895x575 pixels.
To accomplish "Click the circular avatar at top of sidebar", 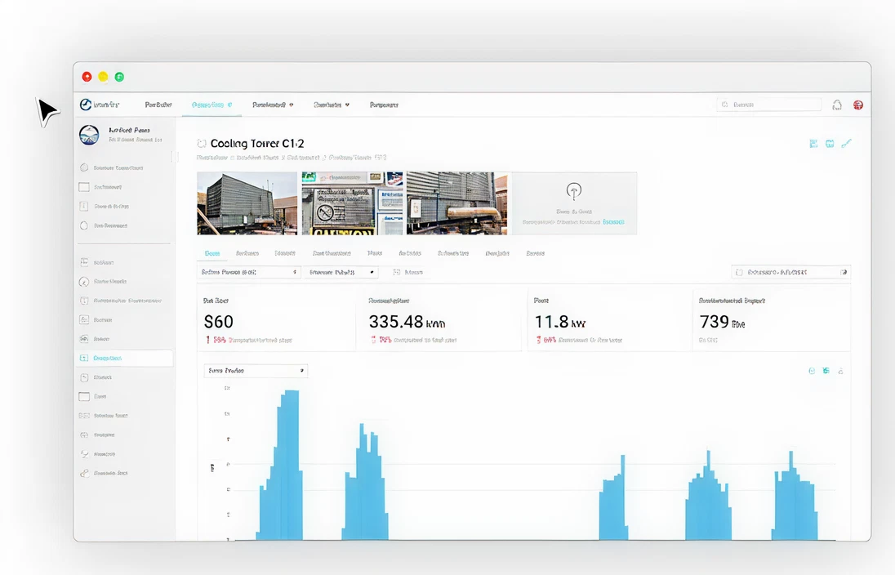I will (x=88, y=135).
